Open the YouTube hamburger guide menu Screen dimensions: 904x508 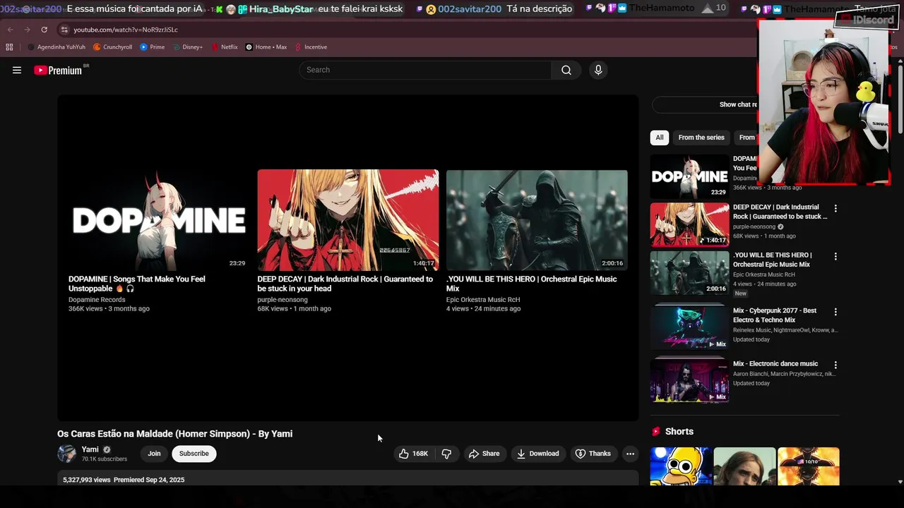[x=17, y=70]
